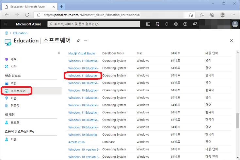Launch Cloud Shell from top bar
This screenshot has width=240, height=160.
(x=148, y=24)
